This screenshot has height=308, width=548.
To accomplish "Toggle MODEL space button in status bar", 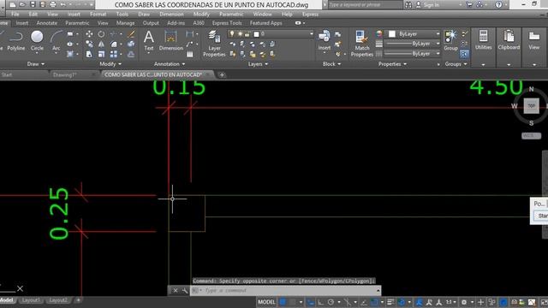I will click(266, 302).
